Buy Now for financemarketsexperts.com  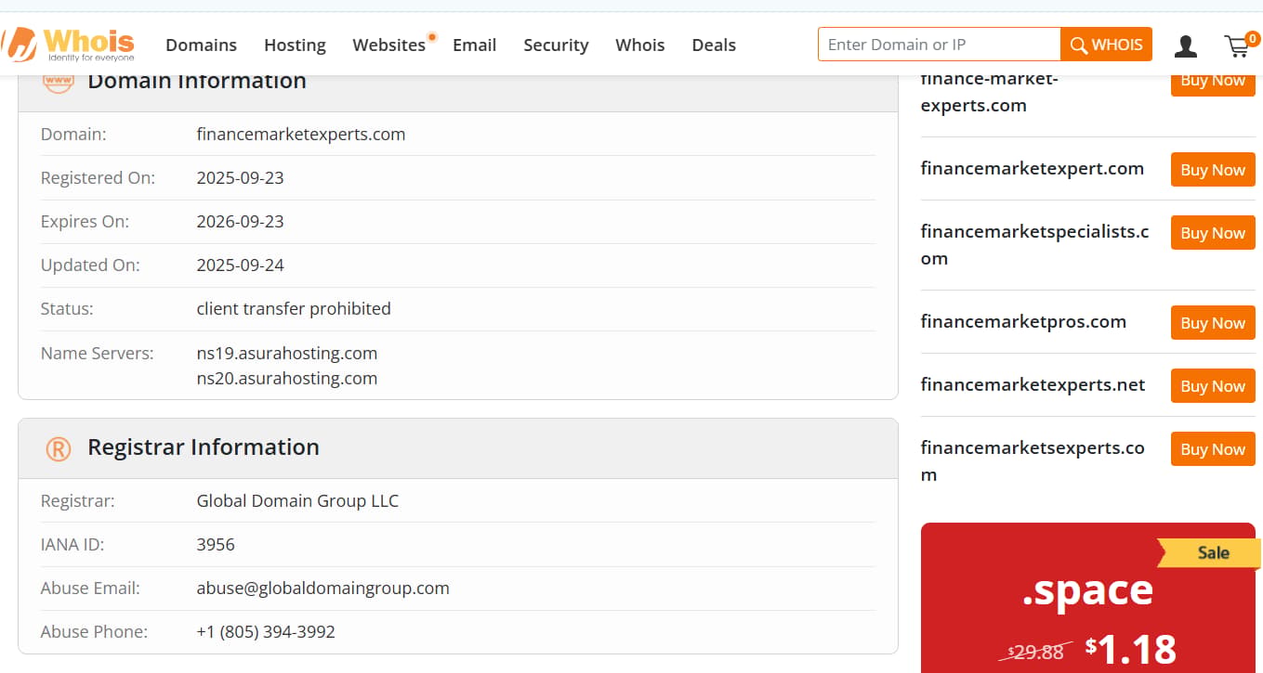point(1213,449)
